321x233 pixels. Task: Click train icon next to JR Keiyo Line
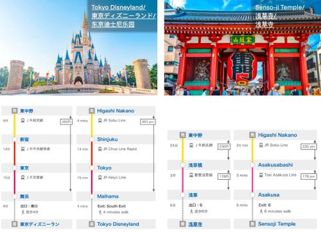(100, 177)
